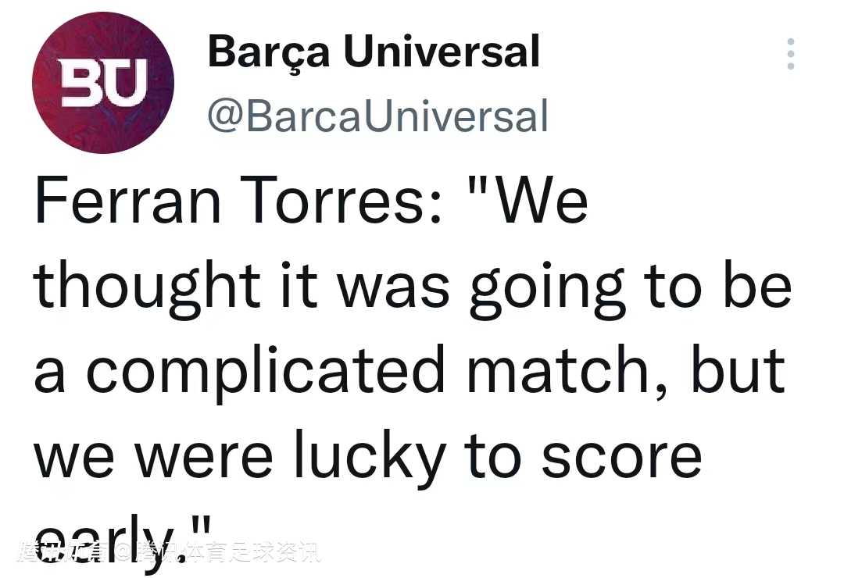The image size is (844, 578).
Task: Click the name "Ferran Torres" in the tweet
Action: (x=238, y=201)
